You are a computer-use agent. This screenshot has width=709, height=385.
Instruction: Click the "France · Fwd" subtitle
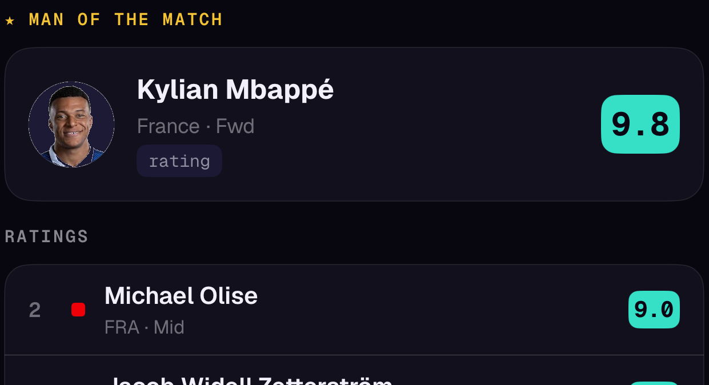pos(195,126)
